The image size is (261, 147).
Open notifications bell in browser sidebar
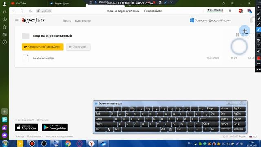coord(4,12)
